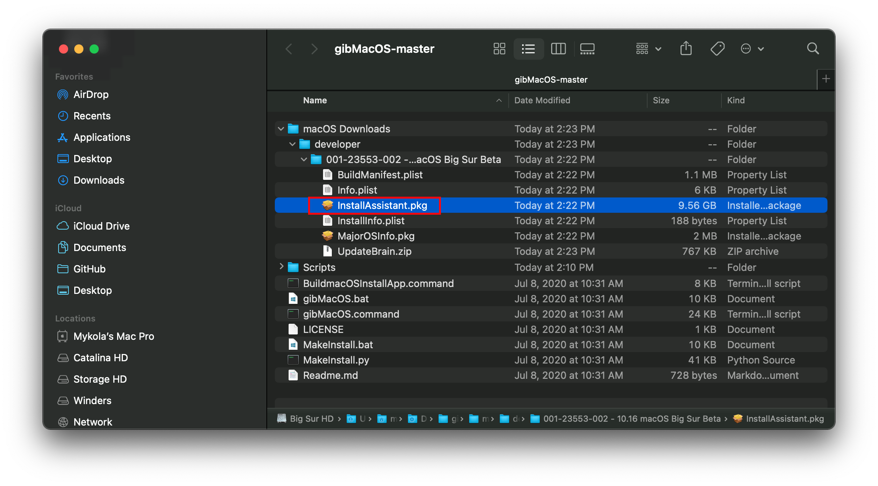This screenshot has width=878, height=486.
Task: Collapse the developer folder
Action: click(x=292, y=144)
